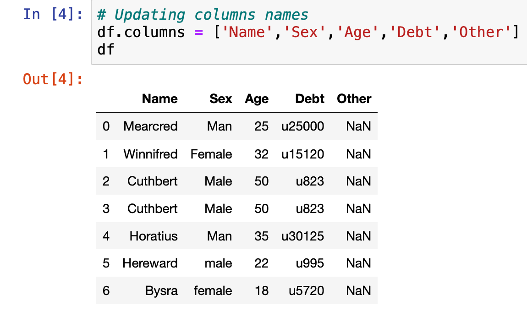Click the standalone df line in the cell
The image size is (527, 317).
tap(102, 49)
